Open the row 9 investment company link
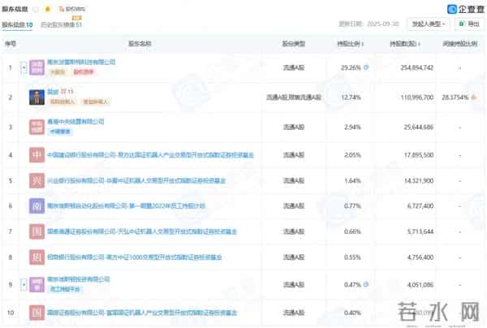 point(78,279)
